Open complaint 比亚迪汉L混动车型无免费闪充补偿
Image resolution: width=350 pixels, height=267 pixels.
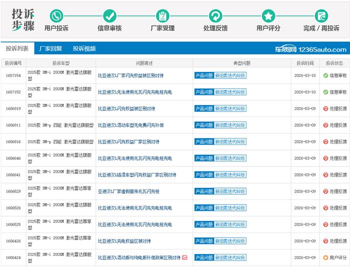pyautogui.click(x=130, y=125)
